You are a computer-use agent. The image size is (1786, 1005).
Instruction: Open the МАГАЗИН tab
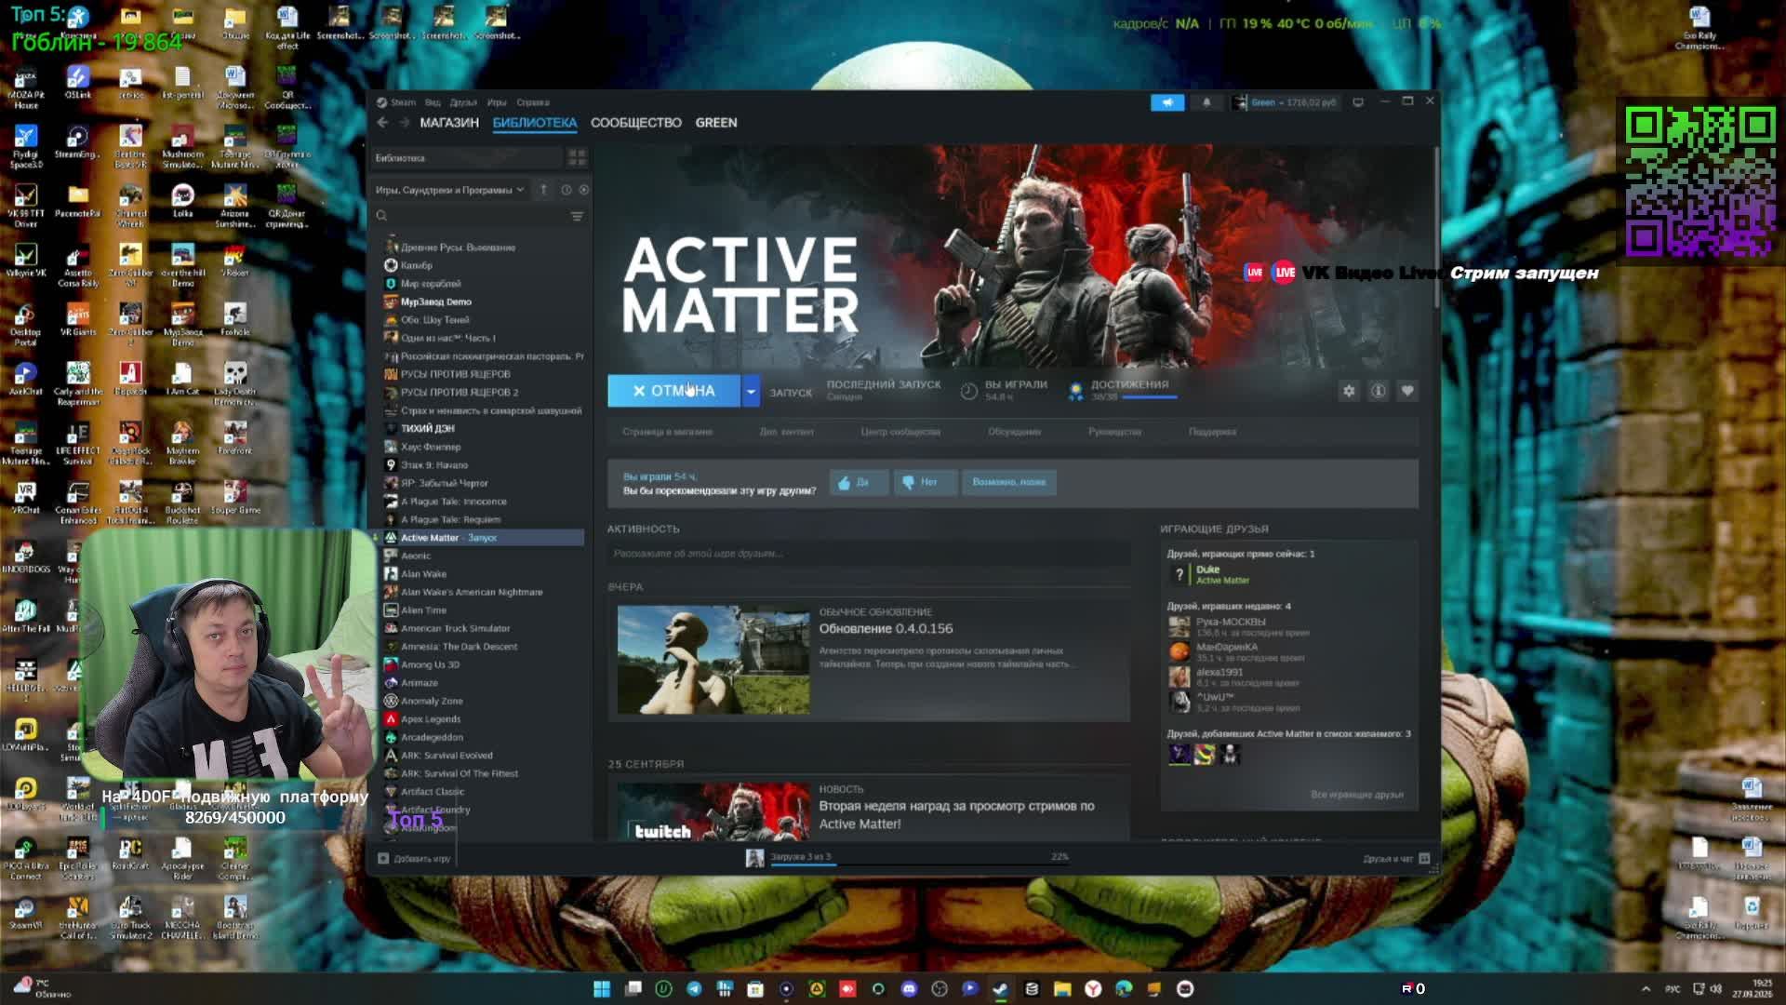pos(449,122)
